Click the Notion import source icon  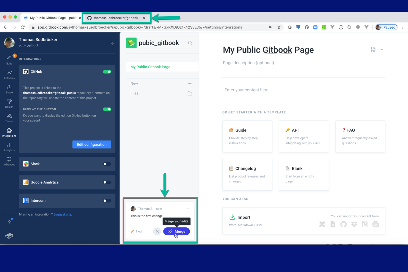point(365,224)
